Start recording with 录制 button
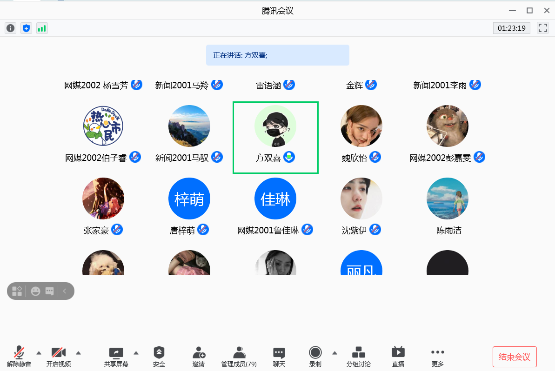Image resolution: width=555 pixels, height=371 pixels. [315, 356]
